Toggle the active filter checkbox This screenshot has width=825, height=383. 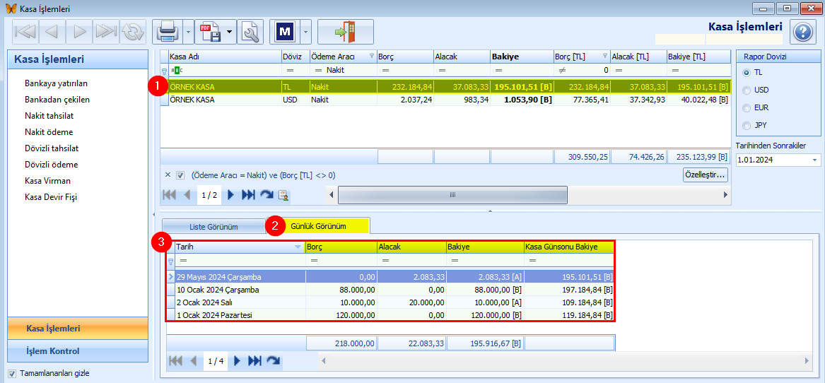point(180,175)
